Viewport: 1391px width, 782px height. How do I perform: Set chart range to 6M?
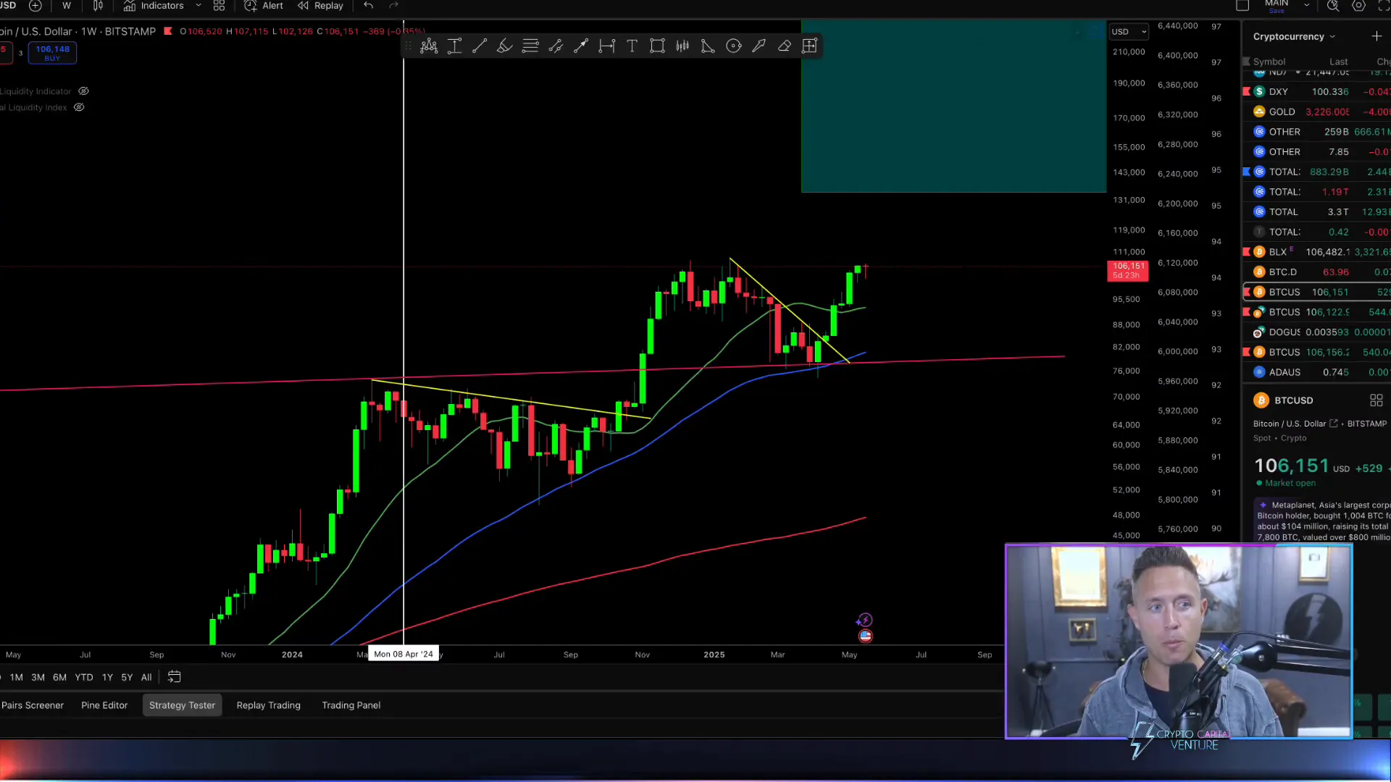(59, 678)
